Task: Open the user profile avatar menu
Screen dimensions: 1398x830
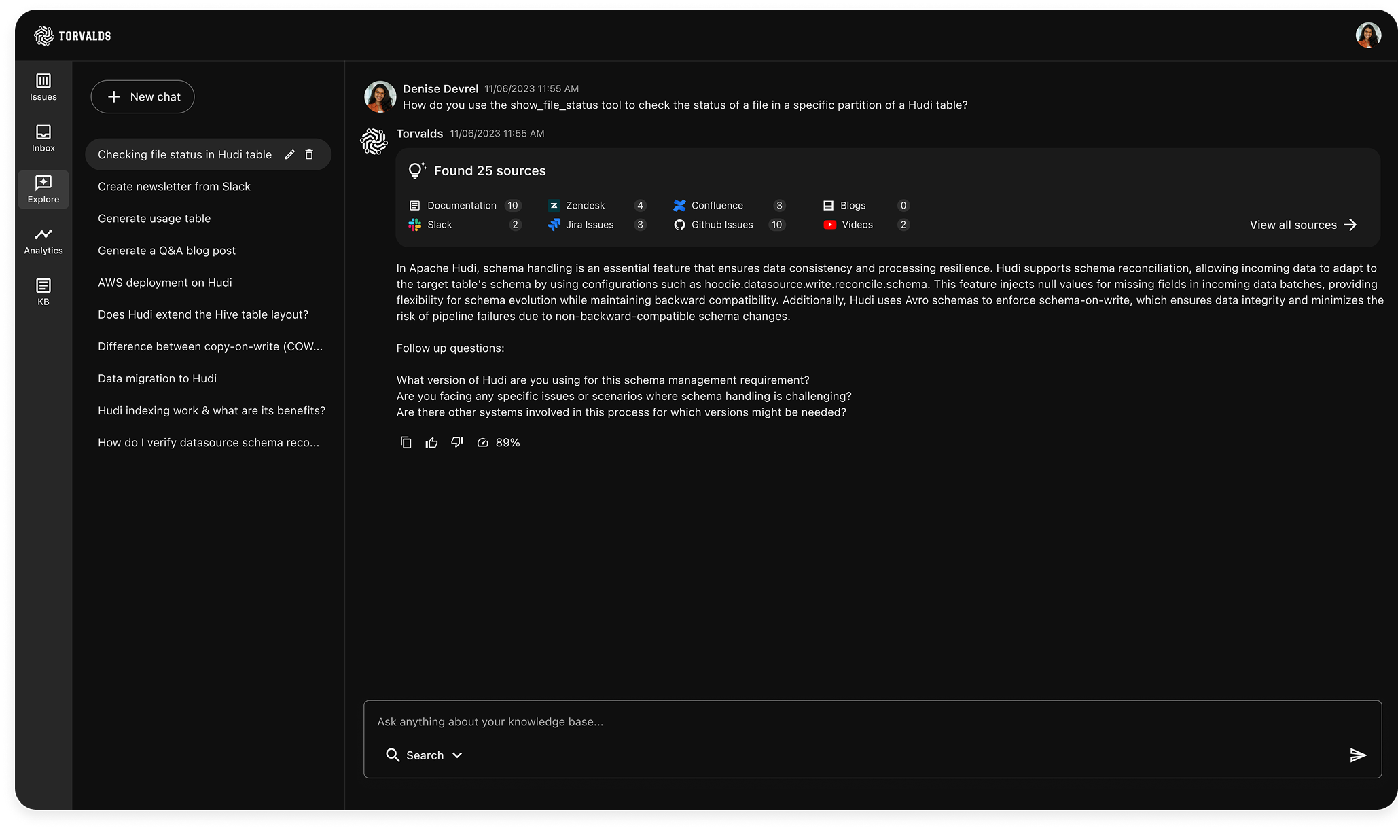Action: pos(1367,35)
